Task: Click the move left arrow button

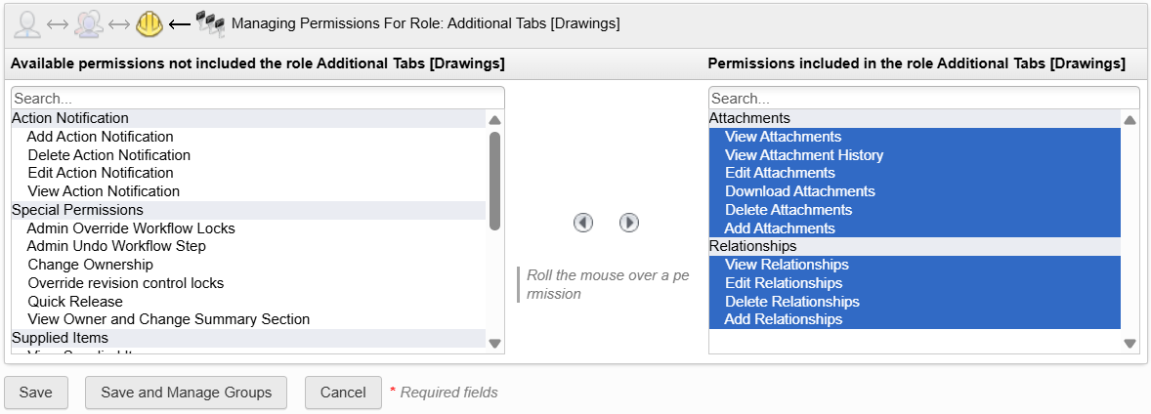Action: coord(583,223)
